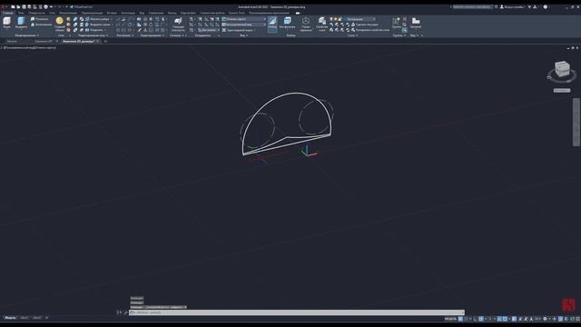Click the Вытягивание (Presspull) tool

coord(41,25)
